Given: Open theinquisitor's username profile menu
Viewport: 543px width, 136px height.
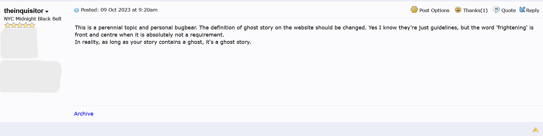Looking at the screenshot, I should tap(23, 11).
